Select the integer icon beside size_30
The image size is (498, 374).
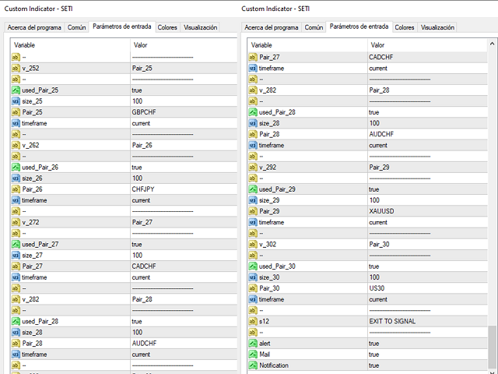tap(253, 277)
